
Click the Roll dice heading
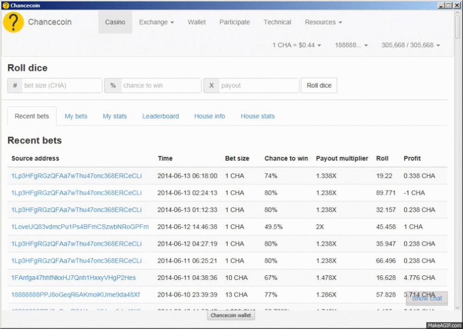[28, 68]
